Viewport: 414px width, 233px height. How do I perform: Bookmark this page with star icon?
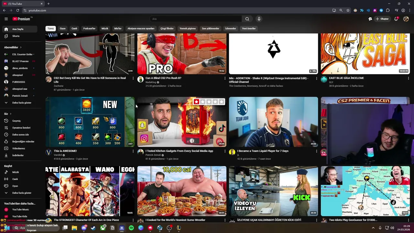point(348,10)
